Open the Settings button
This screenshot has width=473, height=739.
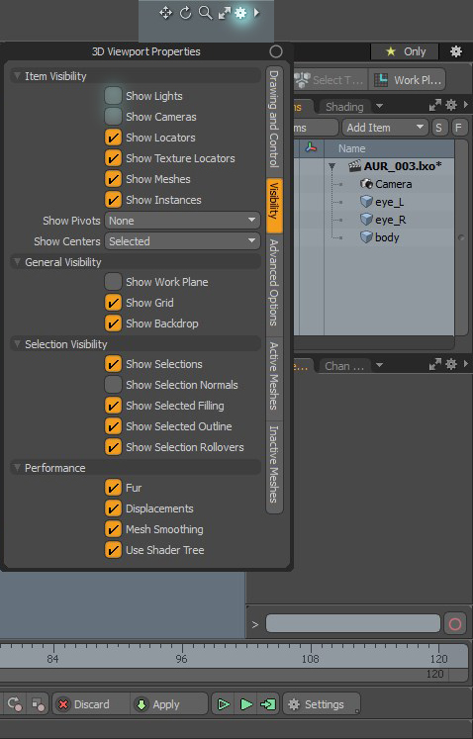coord(322,704)
